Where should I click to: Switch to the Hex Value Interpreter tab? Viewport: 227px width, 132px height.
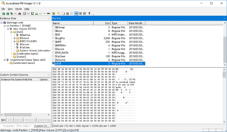(x=25, y=126)
